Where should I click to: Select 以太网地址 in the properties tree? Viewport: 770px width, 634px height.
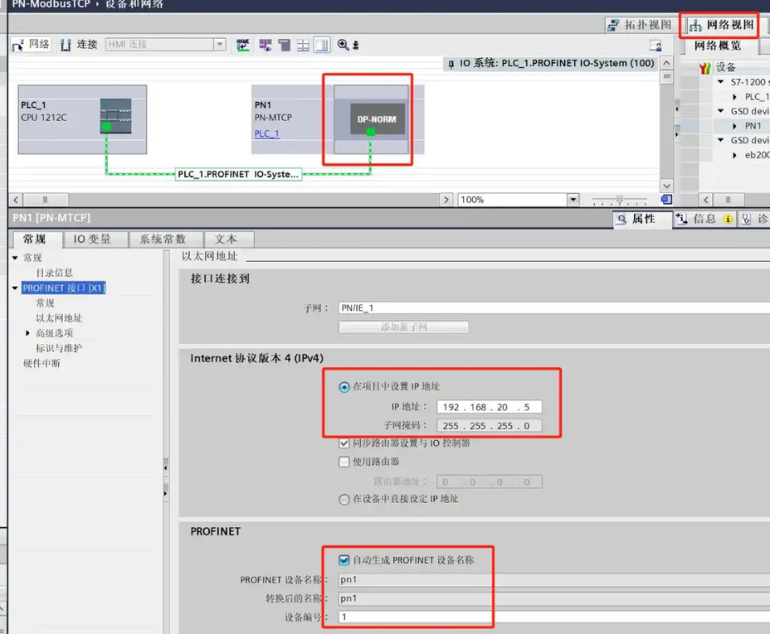59,318
